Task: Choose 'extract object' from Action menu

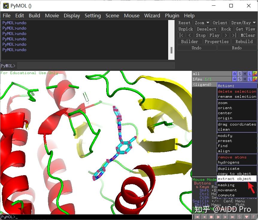Action: coord(235,179)
